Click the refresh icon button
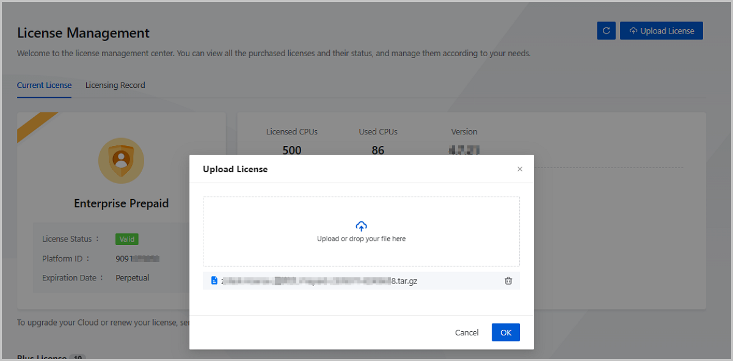Image resolution: width=733 pixels, height=361 pixels. coord(606,31)
